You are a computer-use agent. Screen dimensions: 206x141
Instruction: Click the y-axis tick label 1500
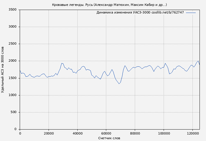13,78
